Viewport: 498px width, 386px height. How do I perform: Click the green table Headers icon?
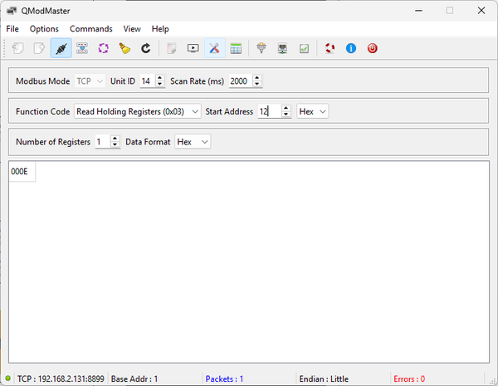pos(236,48)
